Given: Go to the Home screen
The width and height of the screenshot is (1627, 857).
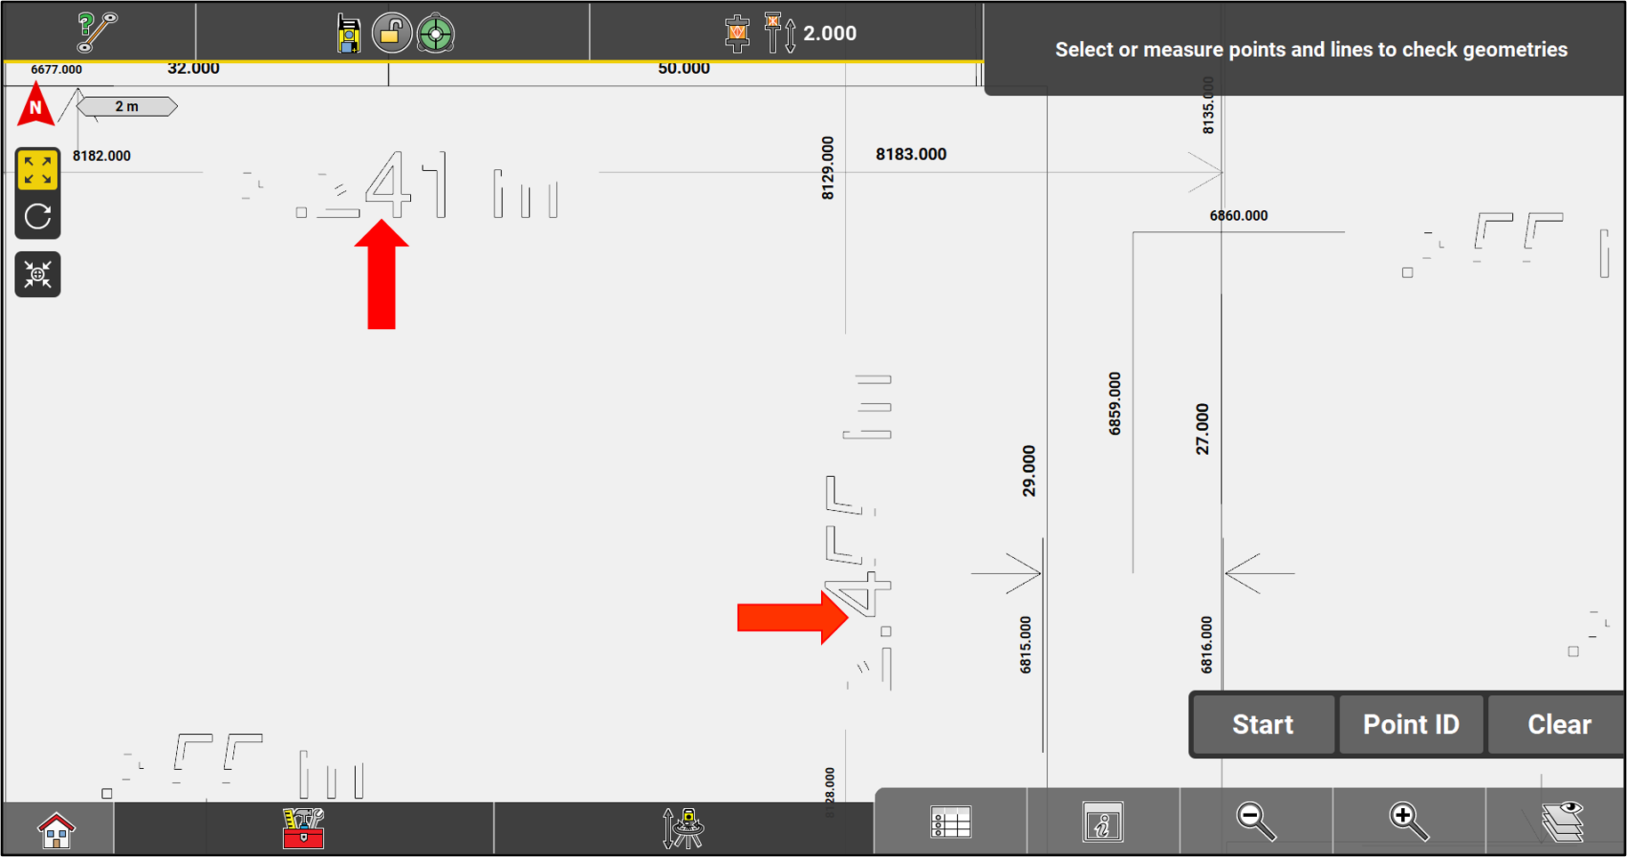Looking at the screenshot, I should point(56,829).
